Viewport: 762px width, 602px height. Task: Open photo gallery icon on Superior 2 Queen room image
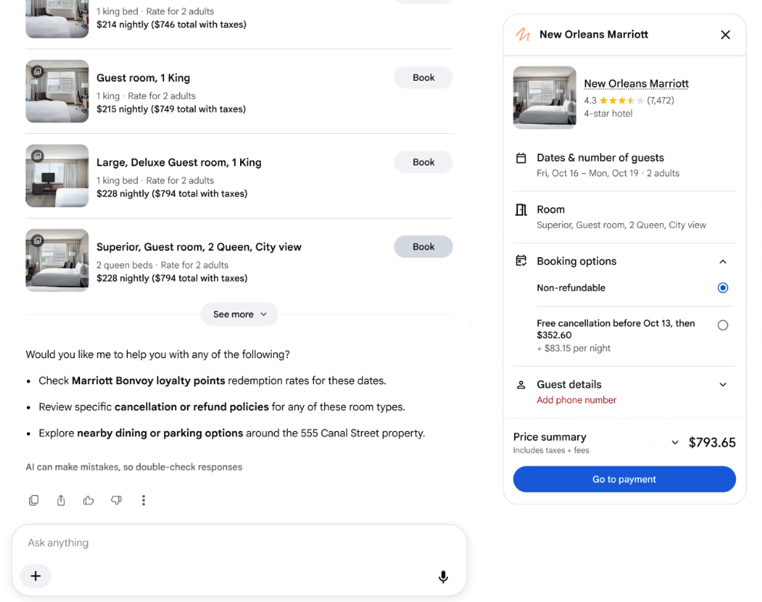pos(38,240)
